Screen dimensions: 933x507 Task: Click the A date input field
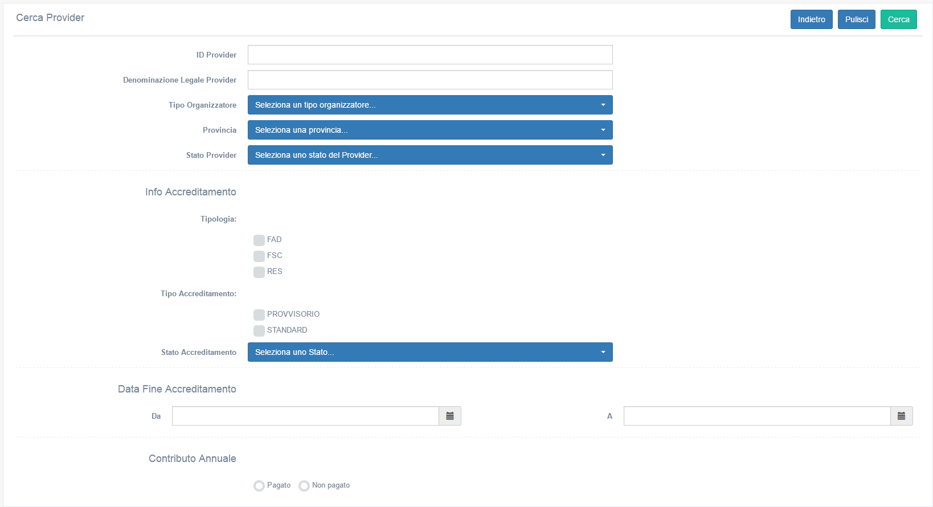point(757,416)
